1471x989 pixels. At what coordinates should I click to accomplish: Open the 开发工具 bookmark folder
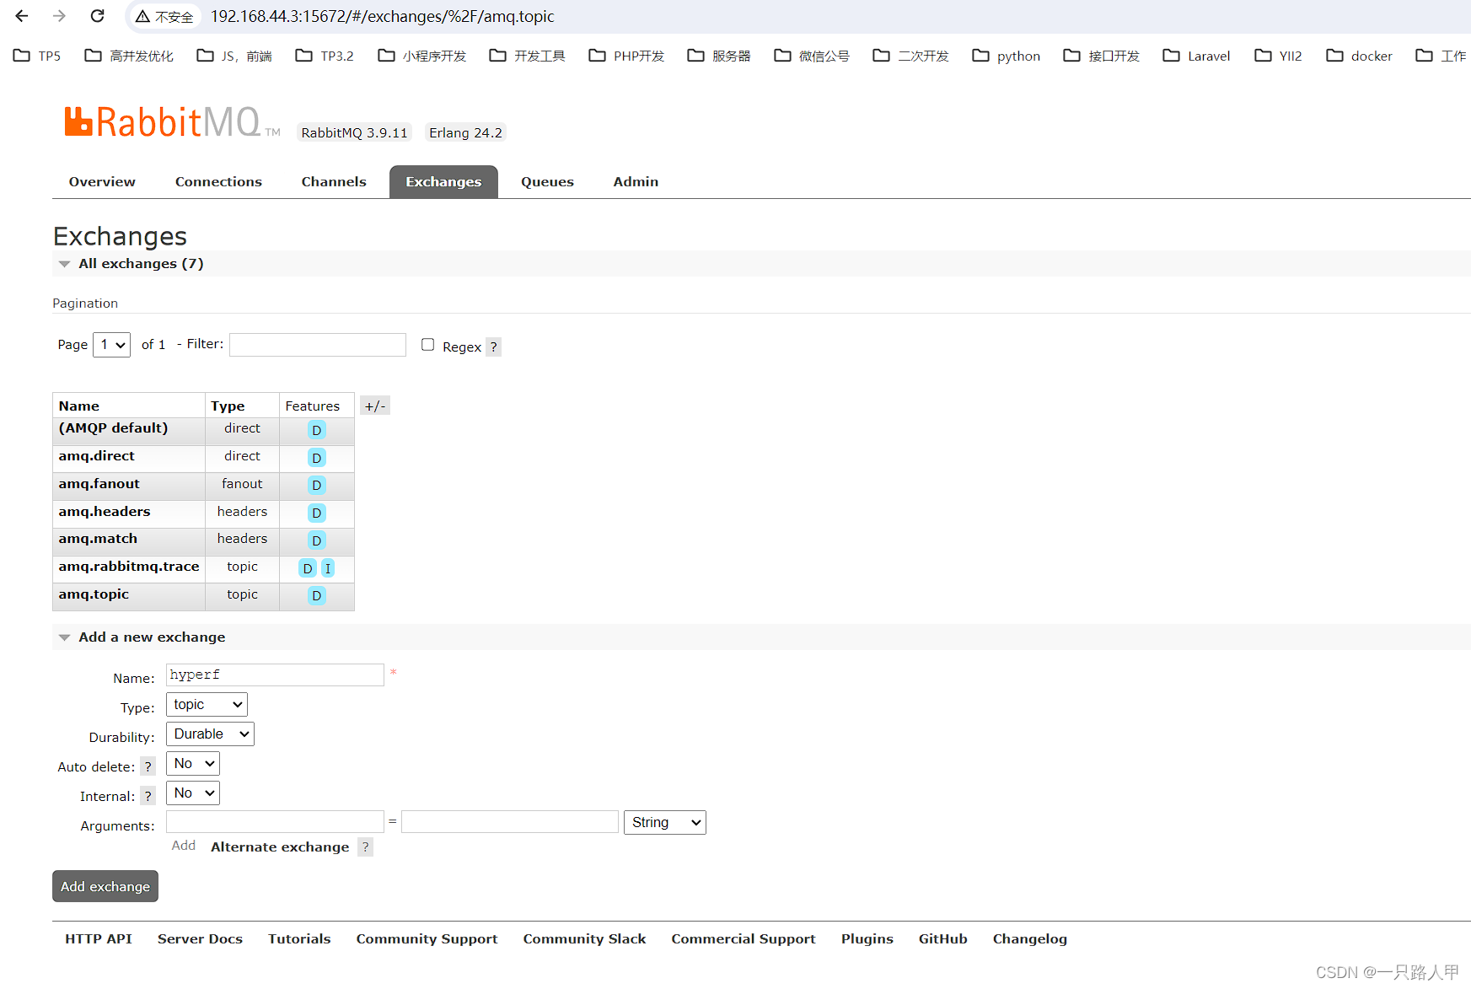[527, 56]
